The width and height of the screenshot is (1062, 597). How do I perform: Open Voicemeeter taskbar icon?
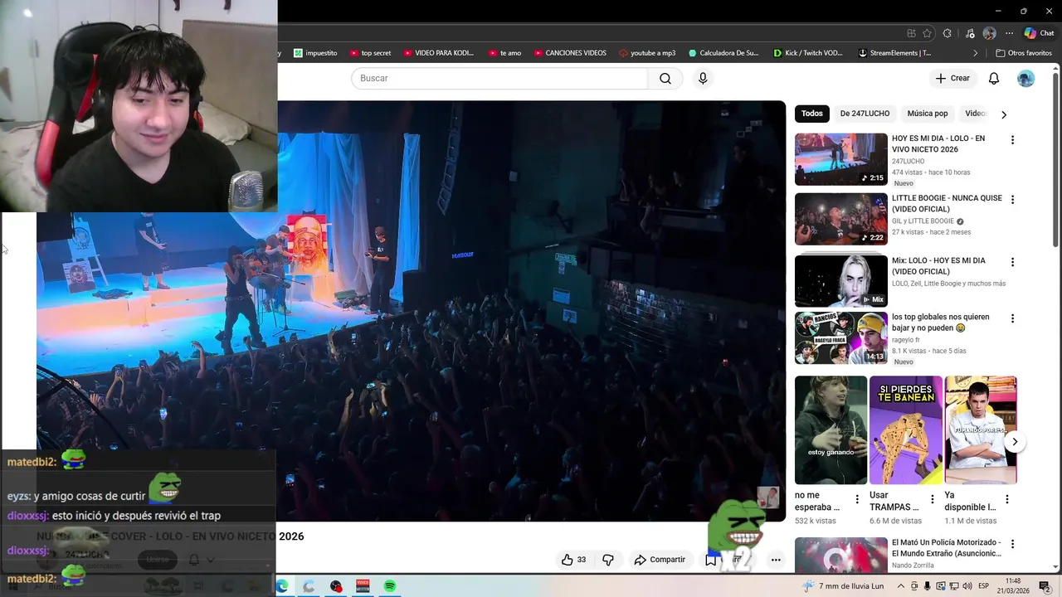point(363,586)
